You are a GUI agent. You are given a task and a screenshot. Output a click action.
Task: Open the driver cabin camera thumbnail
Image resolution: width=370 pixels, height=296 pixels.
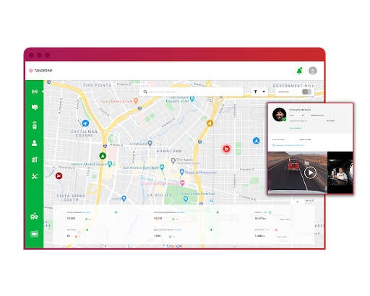tap(340, 173)
